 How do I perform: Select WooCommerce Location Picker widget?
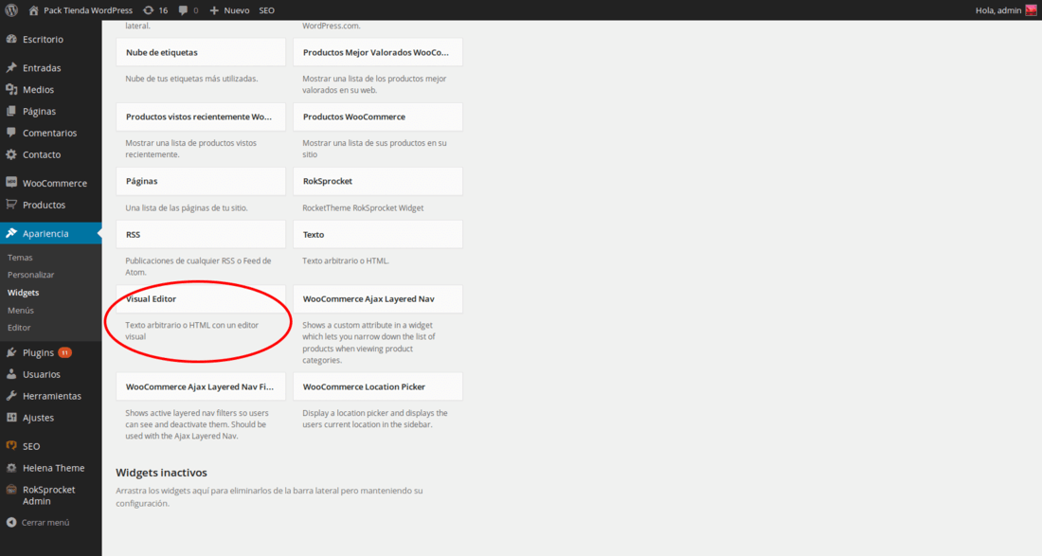tap(377, 386)
